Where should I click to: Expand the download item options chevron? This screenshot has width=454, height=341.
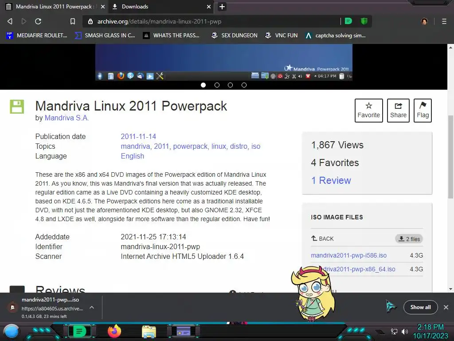click(91, 307)
